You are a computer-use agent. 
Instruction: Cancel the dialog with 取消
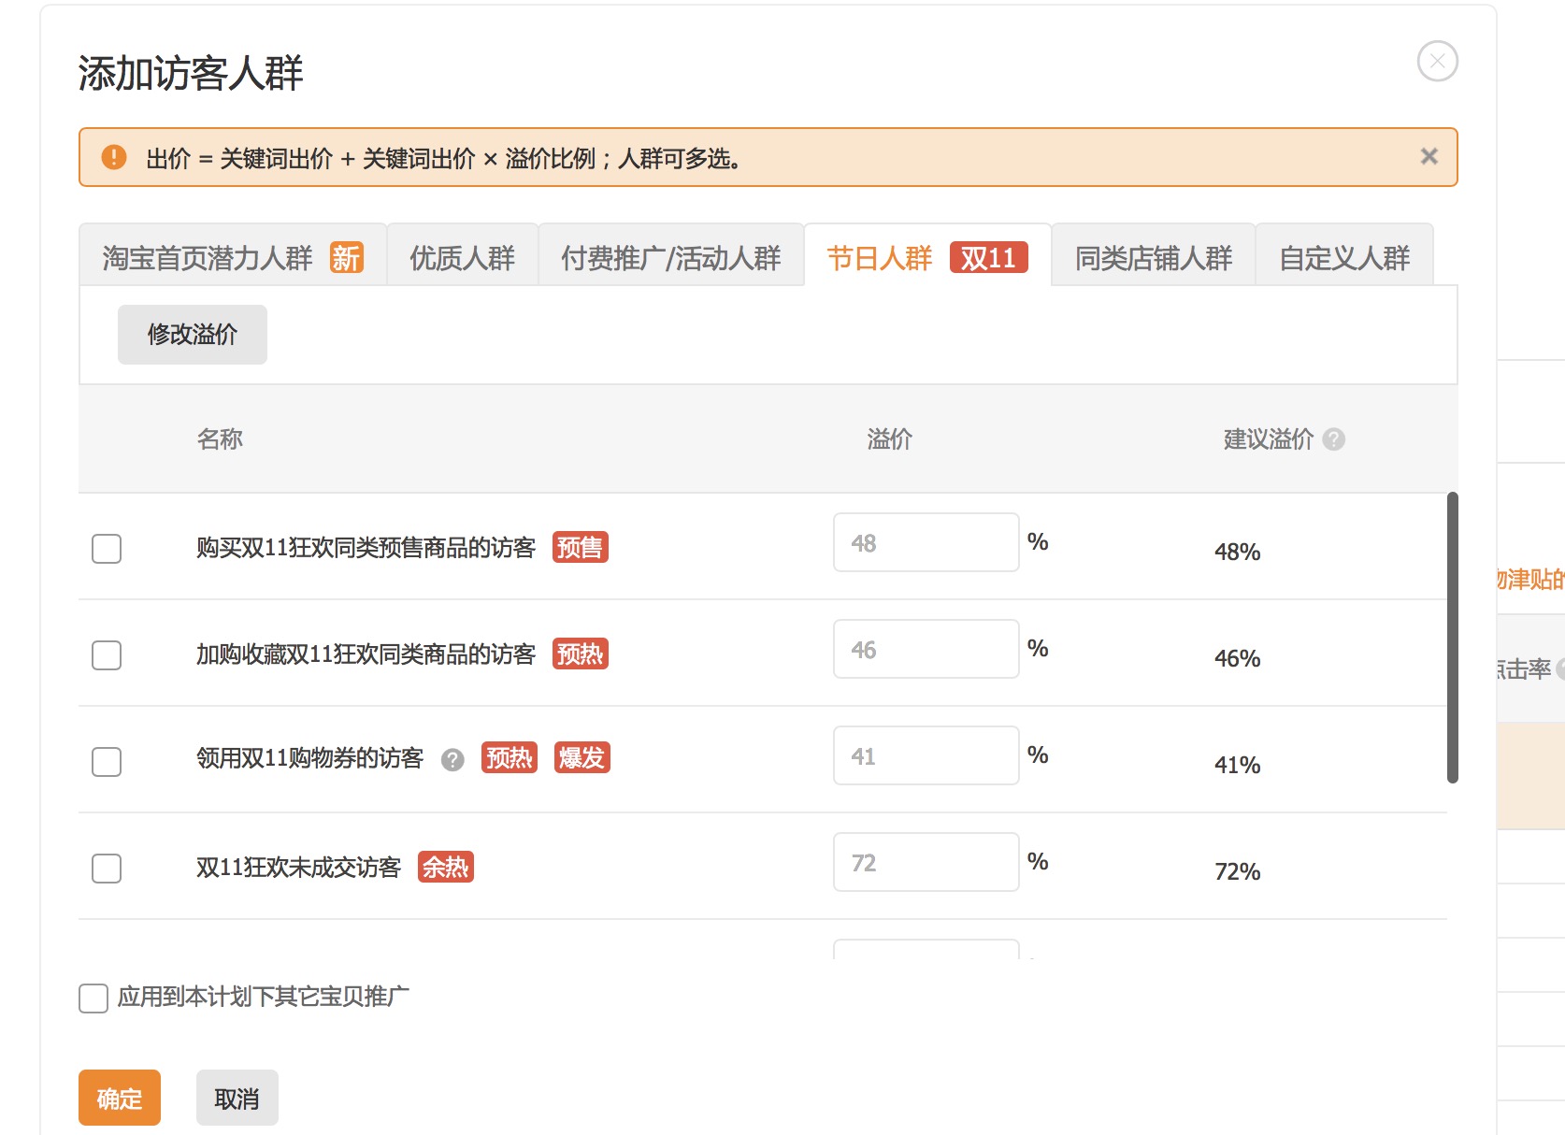coord(237,1098)
